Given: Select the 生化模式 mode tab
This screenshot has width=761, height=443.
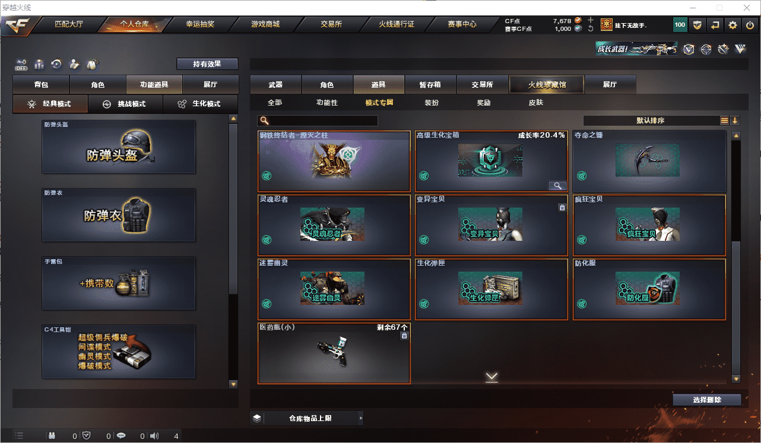Looking at the screenshot, I should [200, 104].
